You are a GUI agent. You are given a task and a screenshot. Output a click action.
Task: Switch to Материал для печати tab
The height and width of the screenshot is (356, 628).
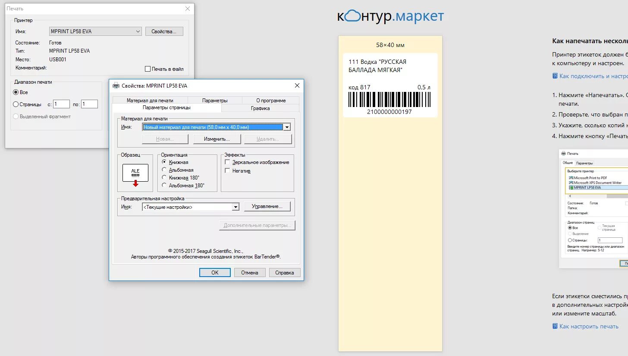pos(150,100)
